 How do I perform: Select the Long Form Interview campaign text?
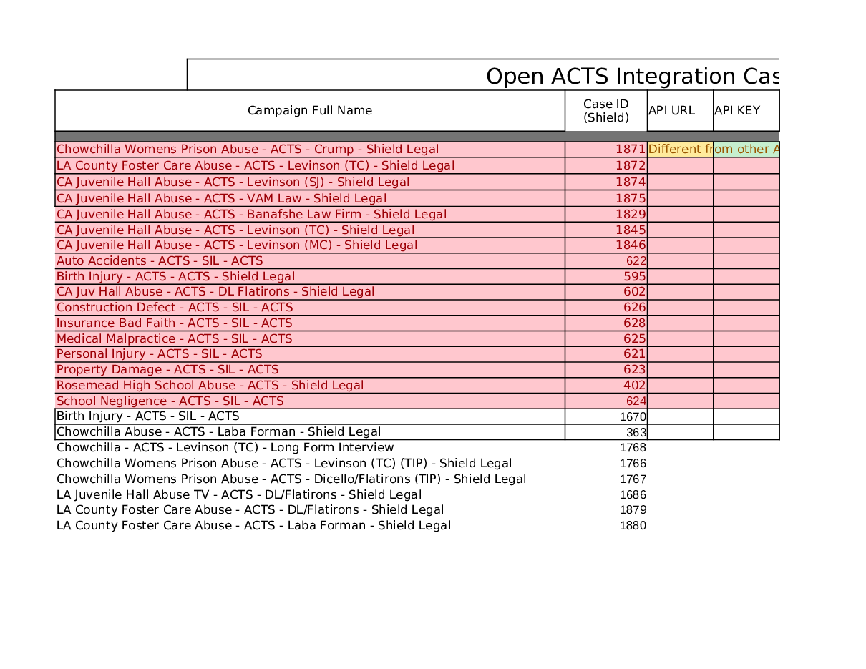(225, 448)
